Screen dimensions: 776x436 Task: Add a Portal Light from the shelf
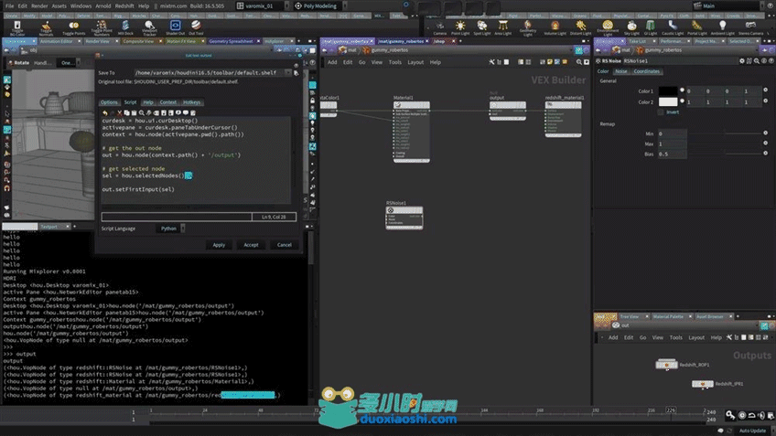pyautogui.click(x=696, y=28)
